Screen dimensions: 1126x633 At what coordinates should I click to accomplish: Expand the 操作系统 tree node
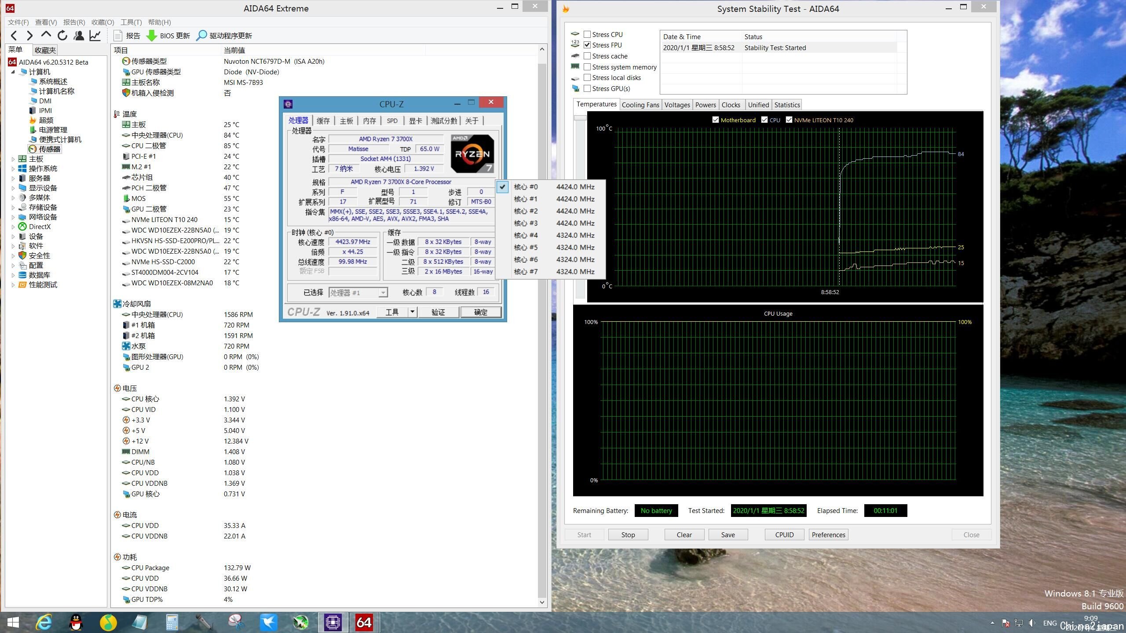tap(13, 168)
